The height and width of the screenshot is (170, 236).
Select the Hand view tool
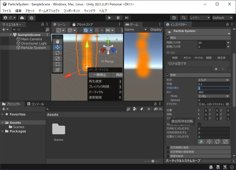pos(58,41)
